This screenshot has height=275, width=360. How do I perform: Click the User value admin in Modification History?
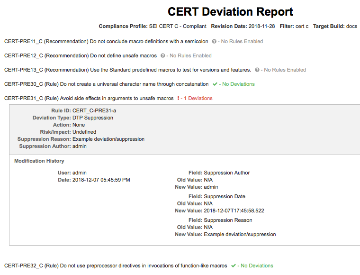[80, 173]
